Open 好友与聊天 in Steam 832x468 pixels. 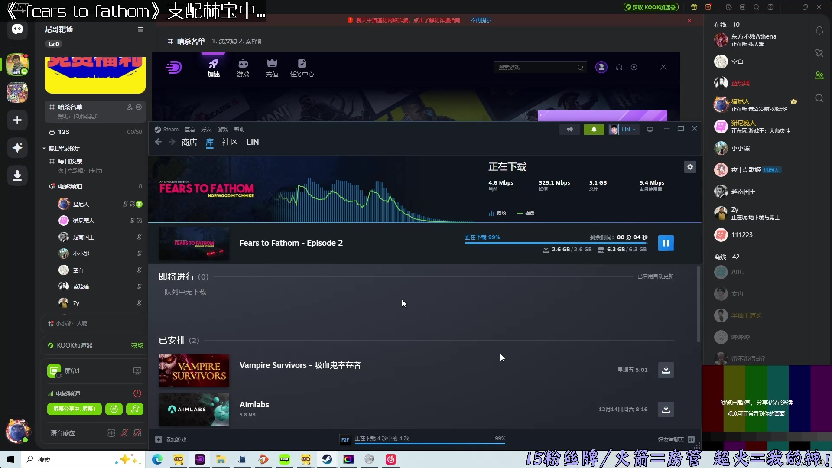pos(676,439)
